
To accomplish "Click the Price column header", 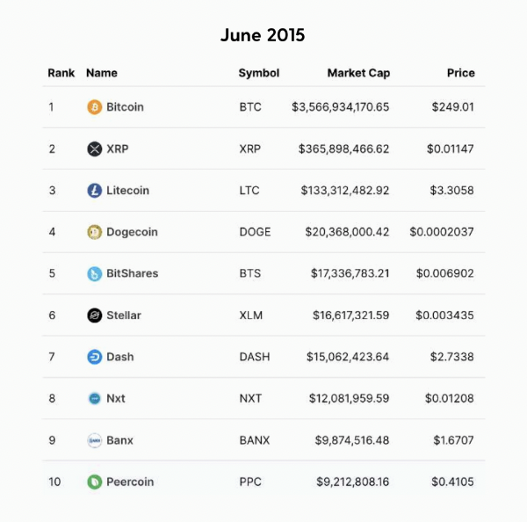I will tap(461, 73).
